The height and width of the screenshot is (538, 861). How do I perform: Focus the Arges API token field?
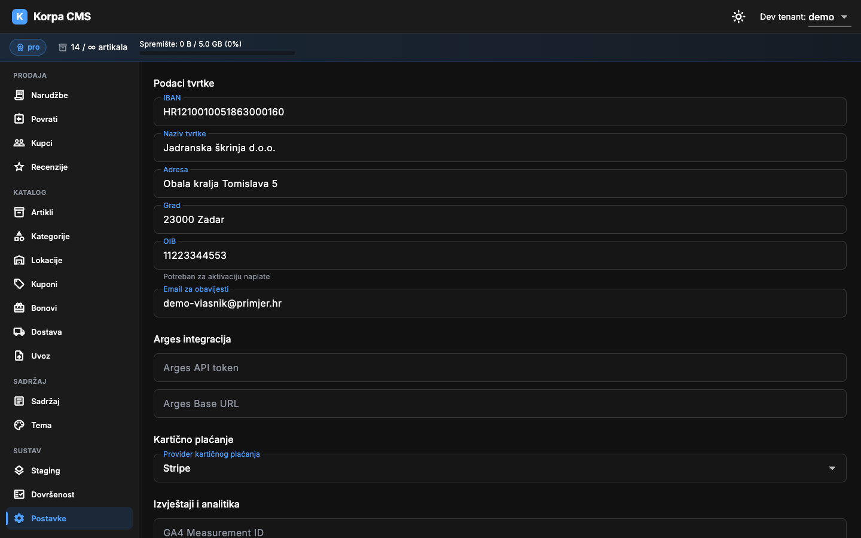pyautogui.click(x=500, y=368)
